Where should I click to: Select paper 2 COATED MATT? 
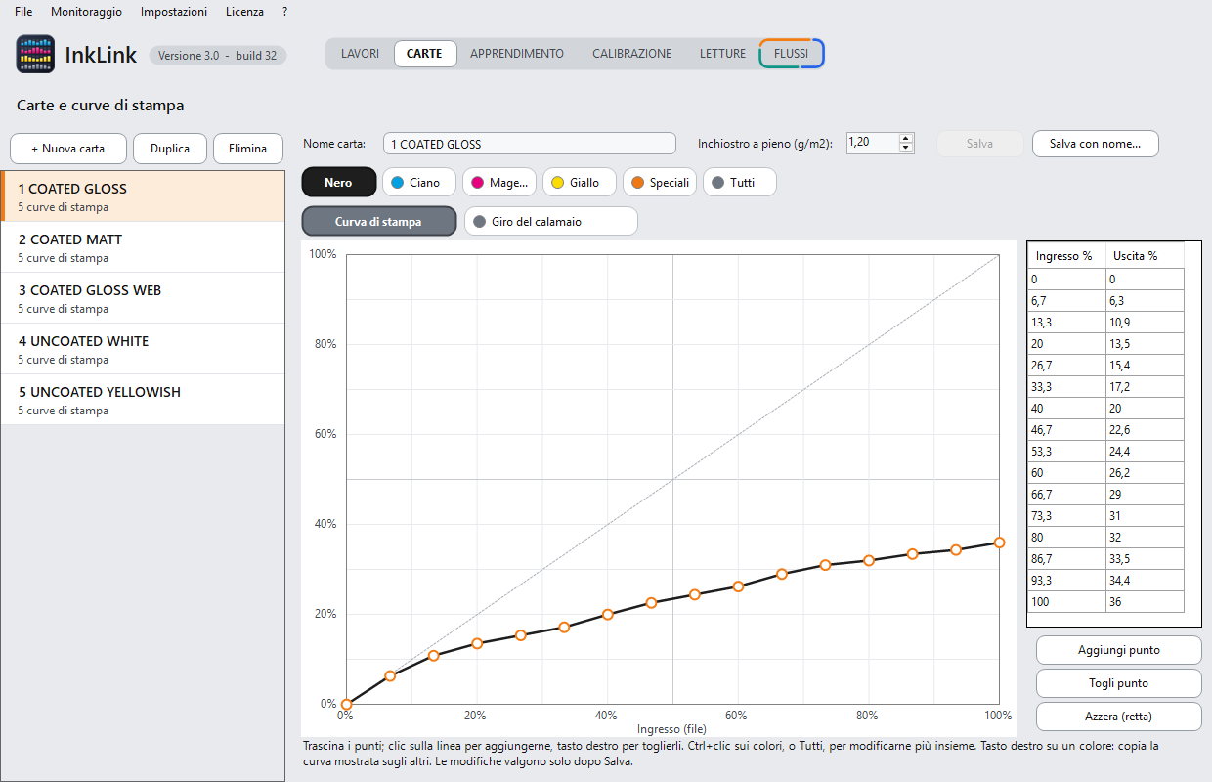coord(143,247)
